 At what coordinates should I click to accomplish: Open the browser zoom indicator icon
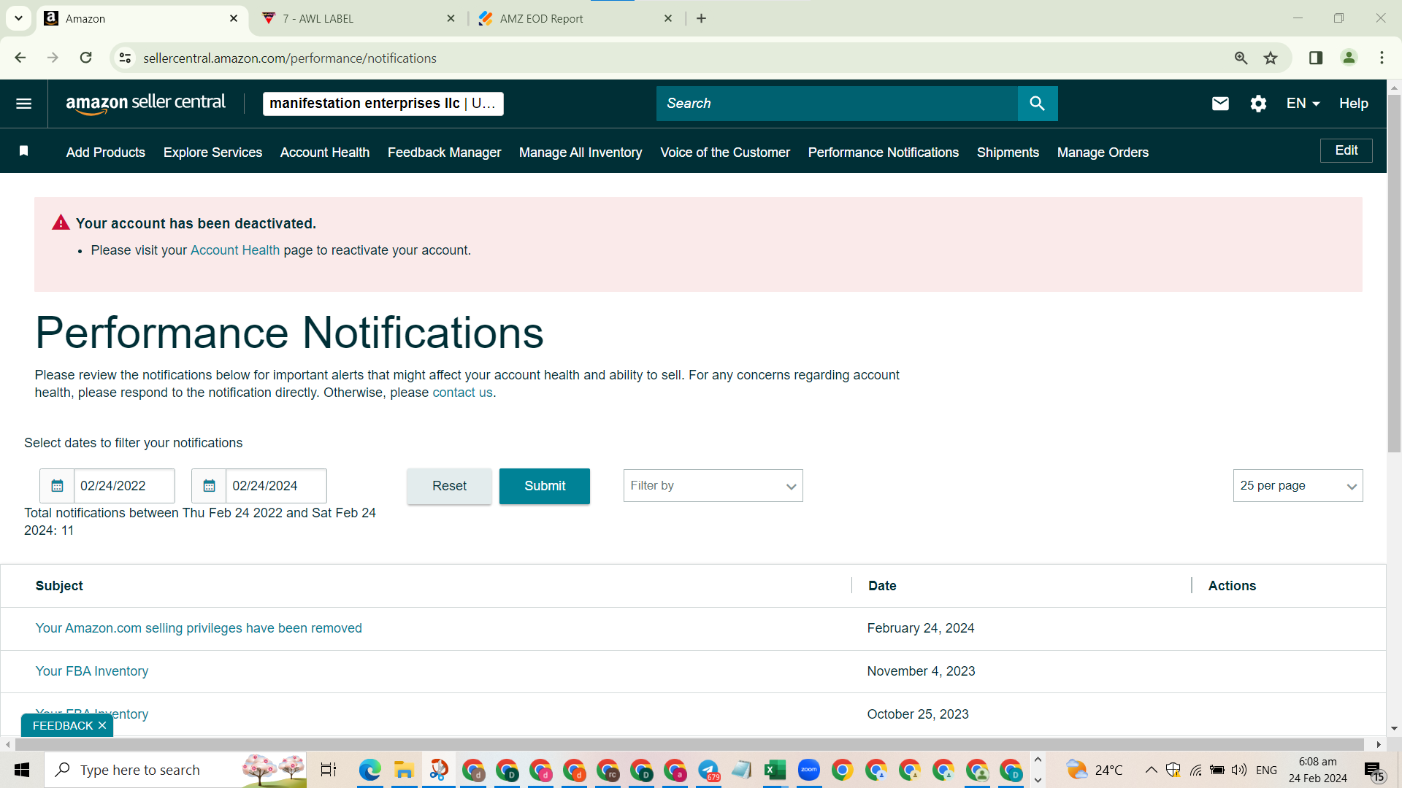pyautogui.click(x=1241, y=58)
